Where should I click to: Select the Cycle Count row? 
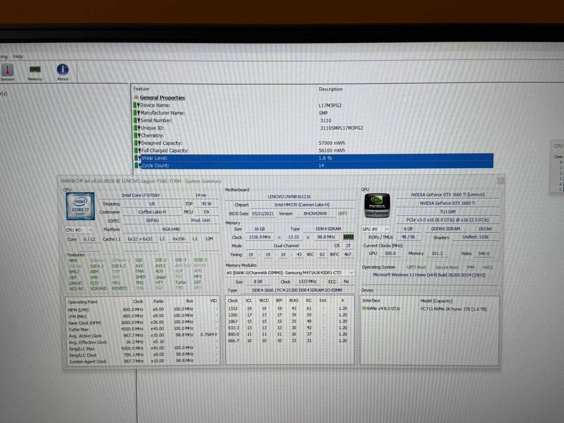pyautogui.click(x=313, y=166)
